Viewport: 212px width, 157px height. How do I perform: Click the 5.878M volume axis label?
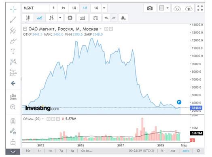pos(197,133)
